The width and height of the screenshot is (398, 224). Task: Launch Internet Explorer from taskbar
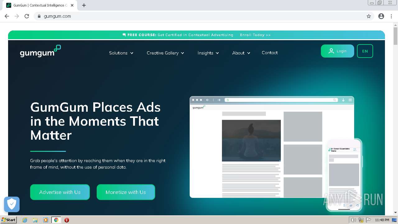[25, 220]
